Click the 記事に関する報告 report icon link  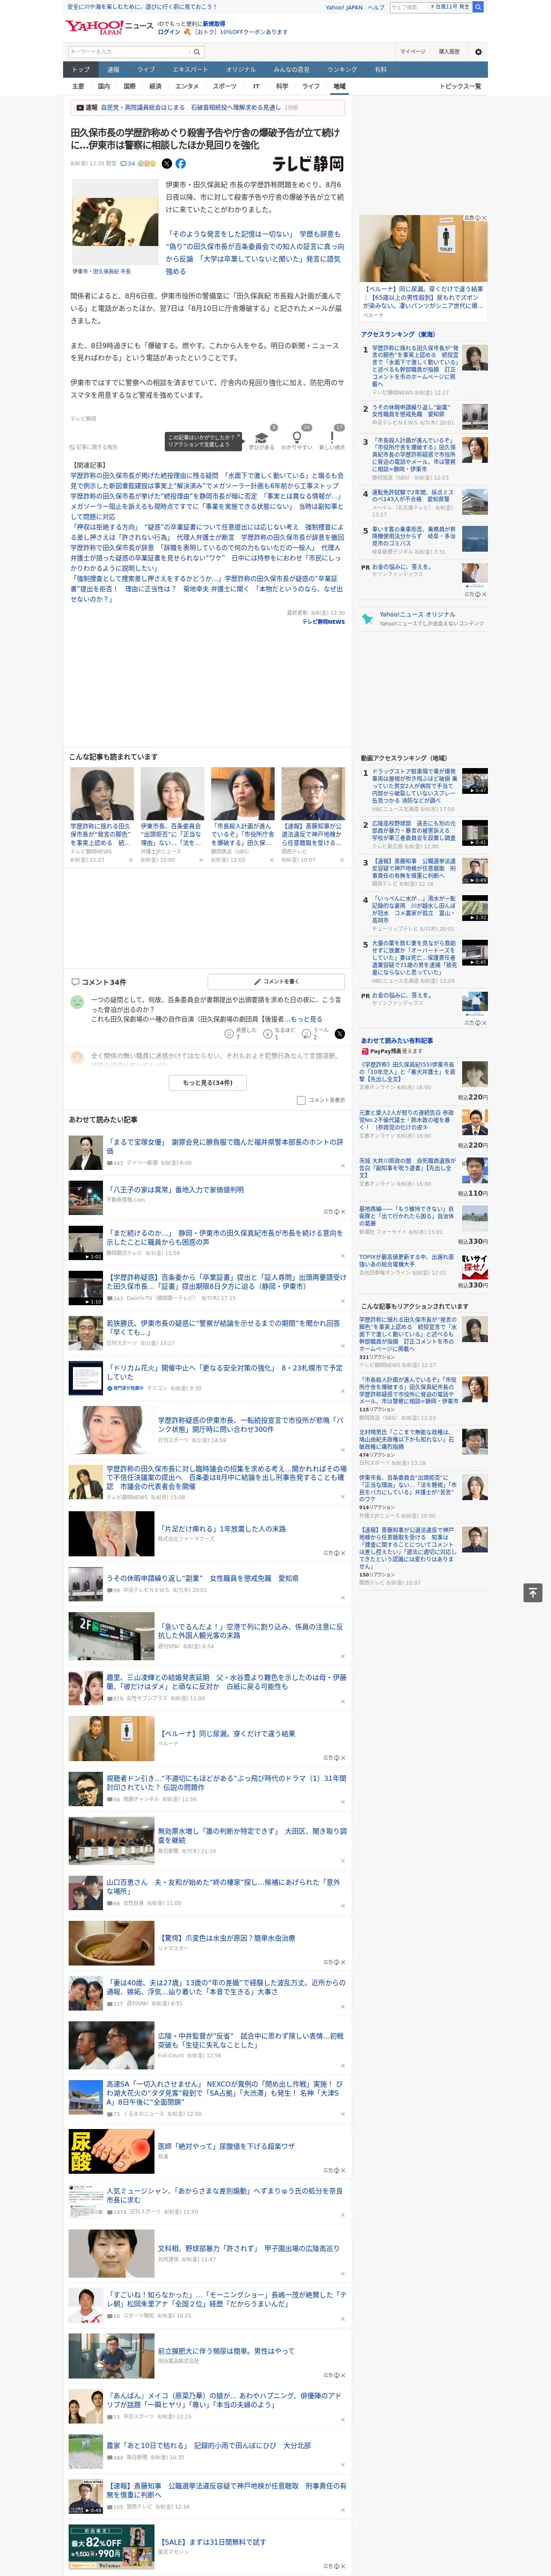pyautogui.click(x=93, y=447)
